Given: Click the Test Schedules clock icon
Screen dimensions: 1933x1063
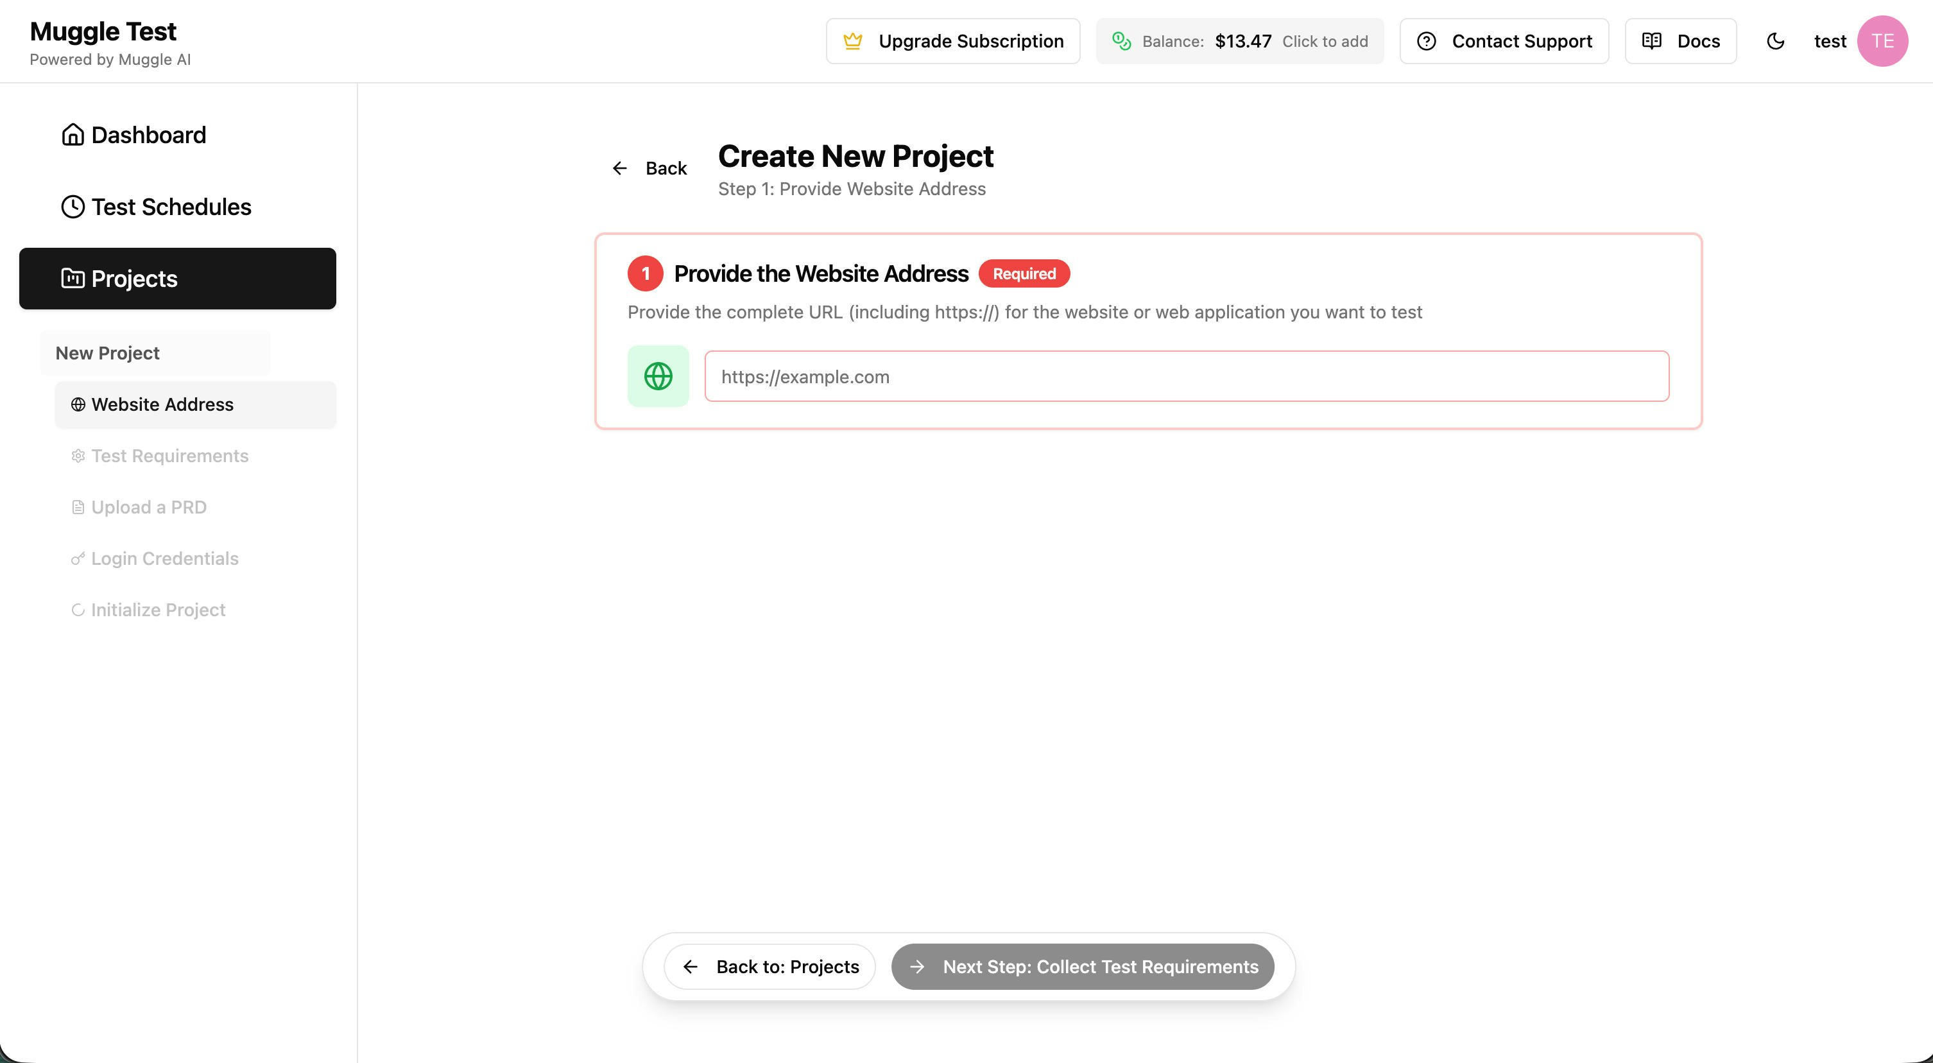Looking at the screenshot, I should pos(73,207).
